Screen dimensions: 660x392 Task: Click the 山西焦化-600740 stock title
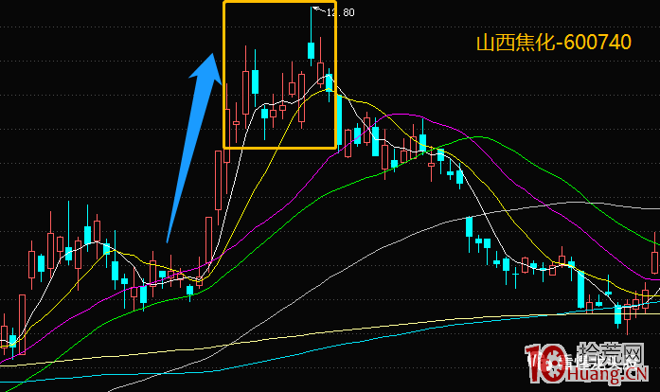(554, 43)
